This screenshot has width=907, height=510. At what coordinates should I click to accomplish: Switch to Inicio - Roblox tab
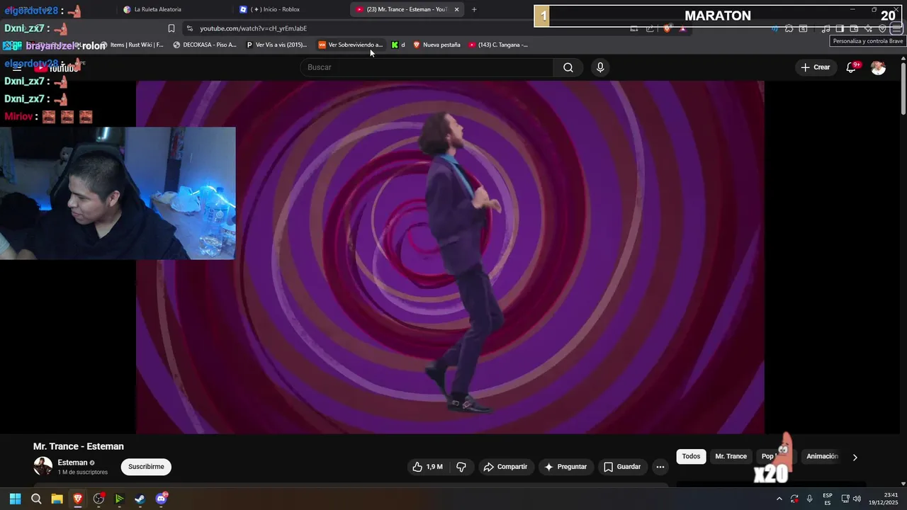(x=291, y=9)
